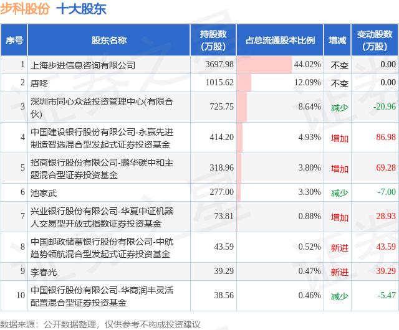Viewport: 399px width, 330px height.
Task: Click the holding value 1015.62
Action: pos(219,82)
